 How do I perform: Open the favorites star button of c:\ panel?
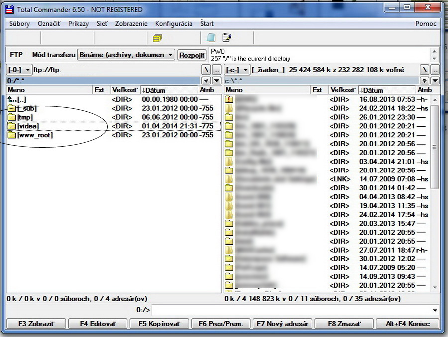point(424,81)
